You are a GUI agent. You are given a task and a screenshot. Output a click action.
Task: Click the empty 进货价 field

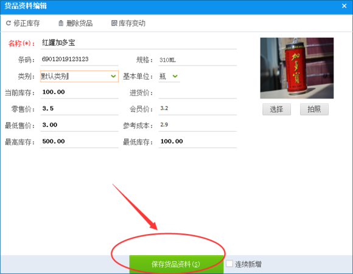[197, 92]
